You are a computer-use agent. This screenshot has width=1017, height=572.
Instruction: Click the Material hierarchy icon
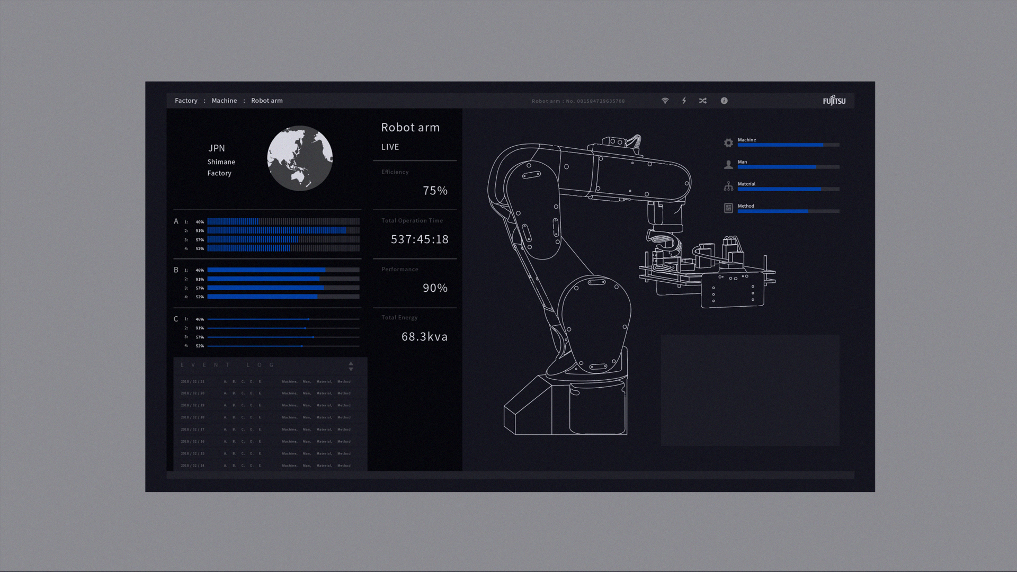pos(728,186)
